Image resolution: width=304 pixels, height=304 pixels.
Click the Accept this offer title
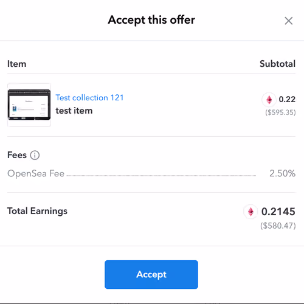[x=151, y=20]
